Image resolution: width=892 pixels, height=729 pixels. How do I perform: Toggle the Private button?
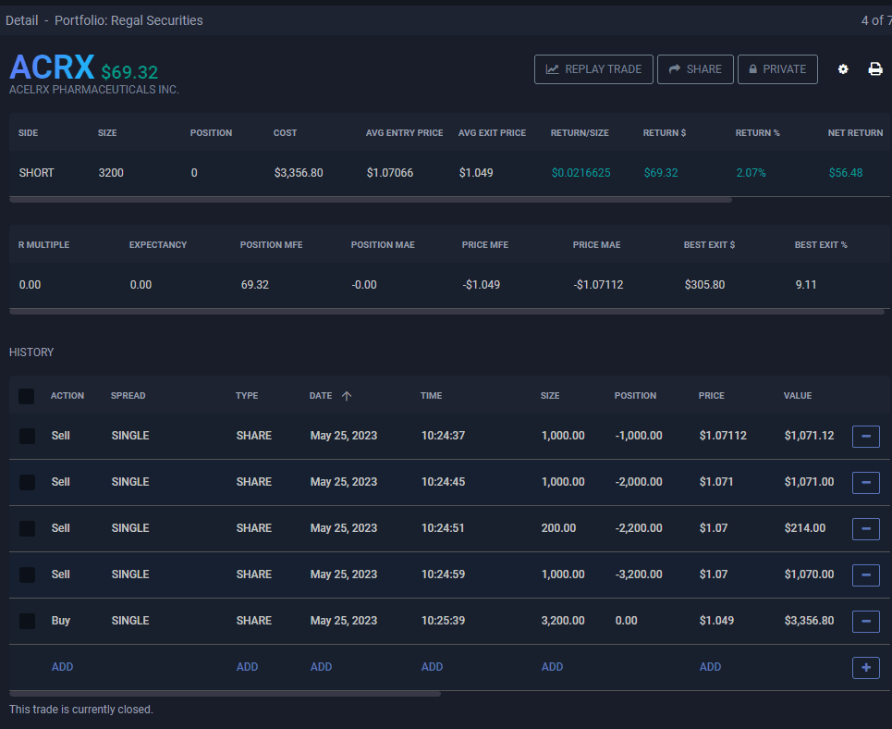(777, 69)
